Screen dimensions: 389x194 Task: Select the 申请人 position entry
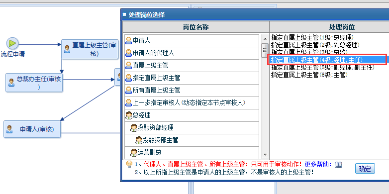[x=192, y=41]
